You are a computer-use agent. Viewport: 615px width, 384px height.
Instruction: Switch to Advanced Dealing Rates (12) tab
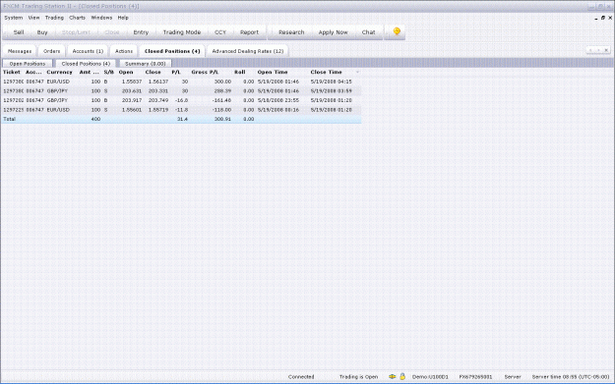(x=248, y=51)
